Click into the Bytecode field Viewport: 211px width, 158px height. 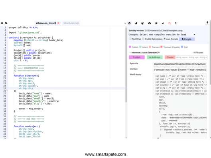point(180,64)
